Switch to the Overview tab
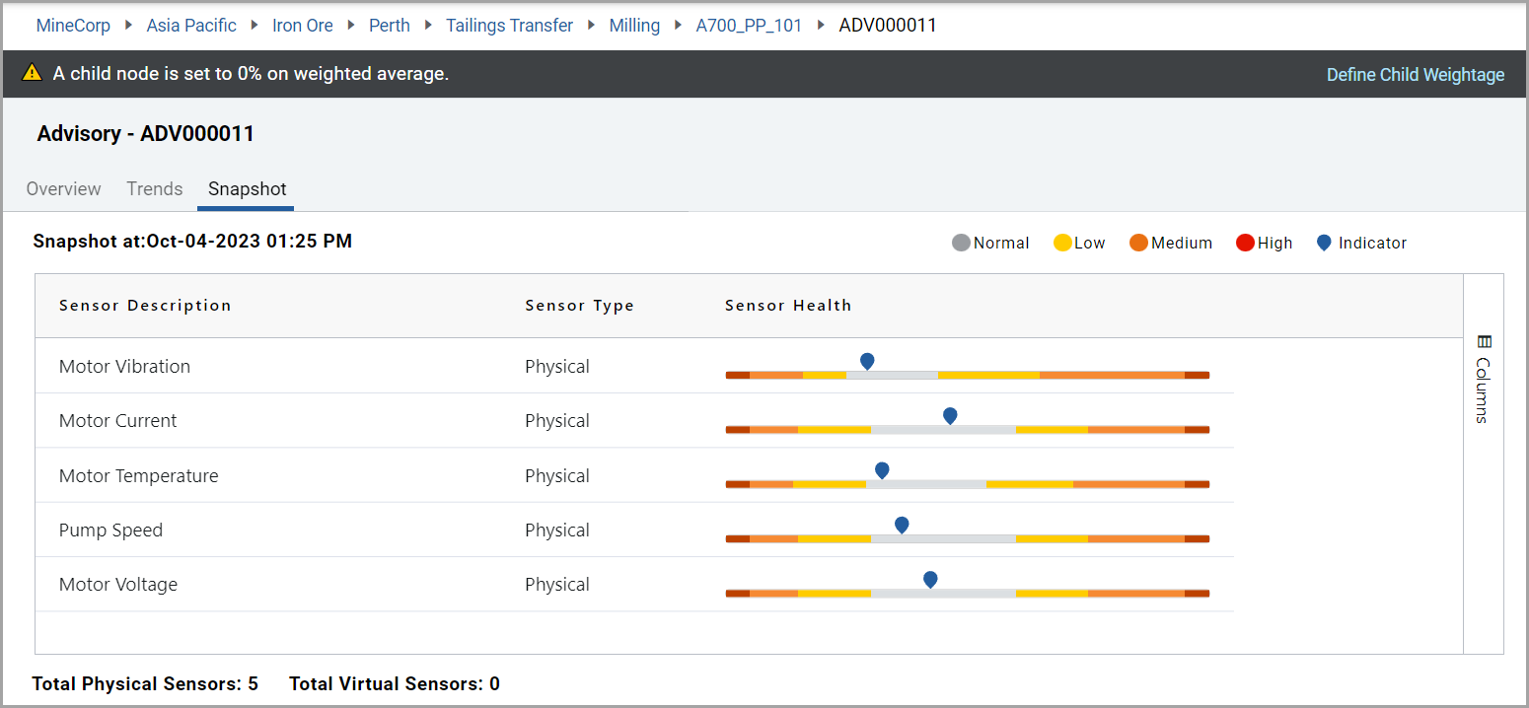1529x708 pixels. click(x=63, y=188)
